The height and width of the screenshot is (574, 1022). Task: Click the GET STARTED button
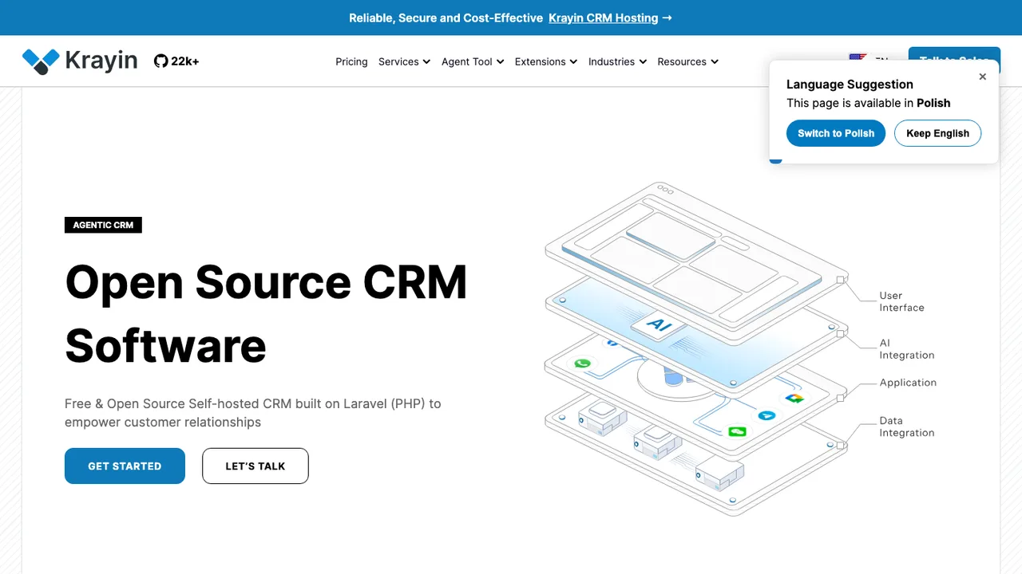125,466
